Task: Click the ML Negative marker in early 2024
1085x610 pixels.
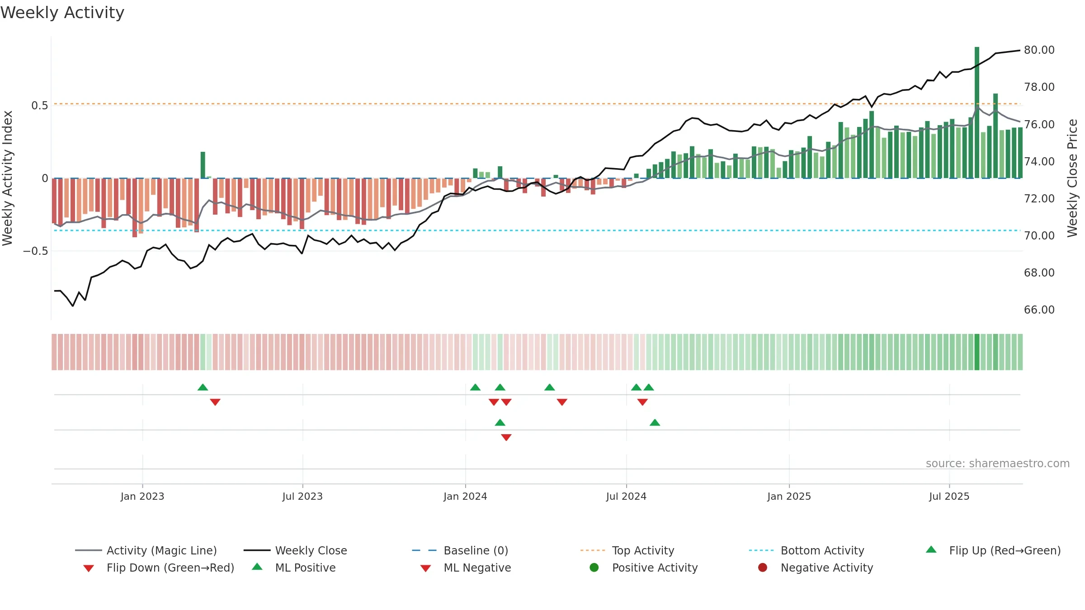Action: click(x=506, y=437)
